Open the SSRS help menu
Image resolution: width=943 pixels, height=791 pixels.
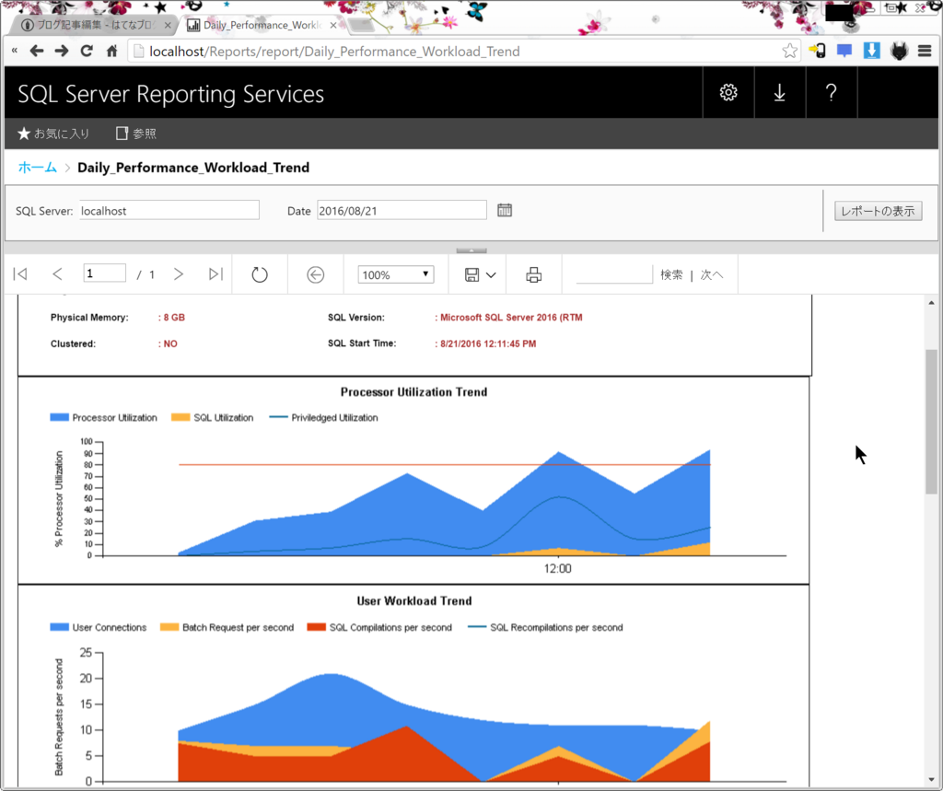coord(832,93)
